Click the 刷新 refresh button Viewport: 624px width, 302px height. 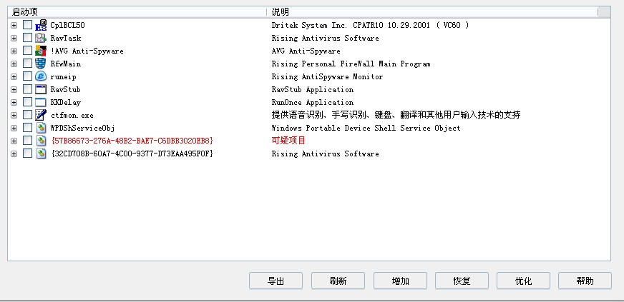pyautogui.click(x=338, y=281)
